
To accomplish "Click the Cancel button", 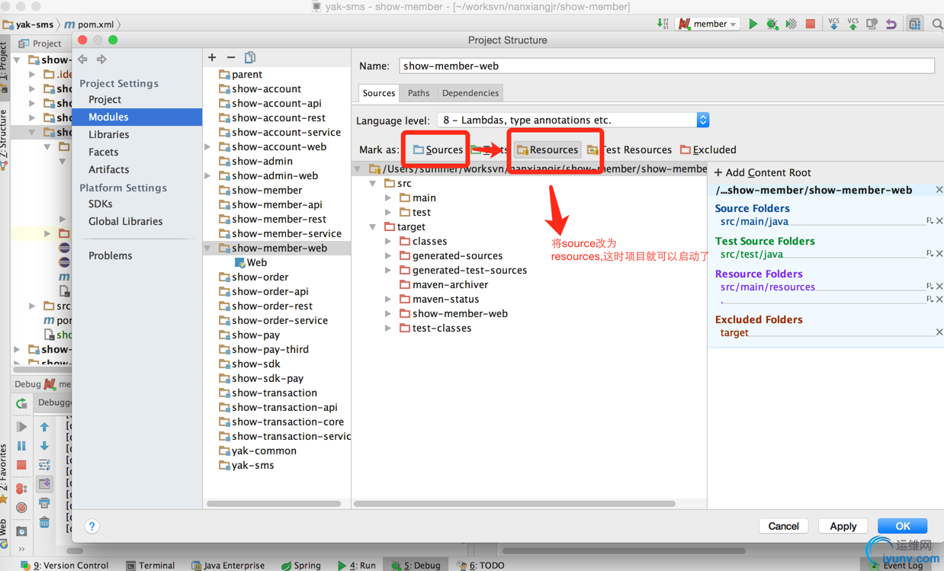I will pos(783,526).
